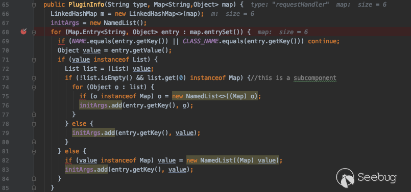The height and width of the screenshot is (192, 411).
Task: Click line number 72 in the gutter
Action: pyautogui.click(x=5, y=69)
